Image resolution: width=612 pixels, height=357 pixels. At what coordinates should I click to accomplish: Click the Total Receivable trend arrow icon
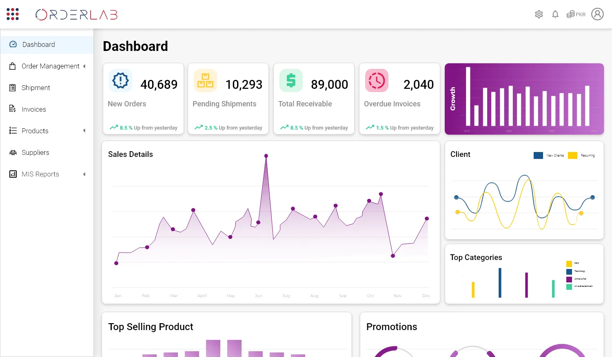pos(284,128)
